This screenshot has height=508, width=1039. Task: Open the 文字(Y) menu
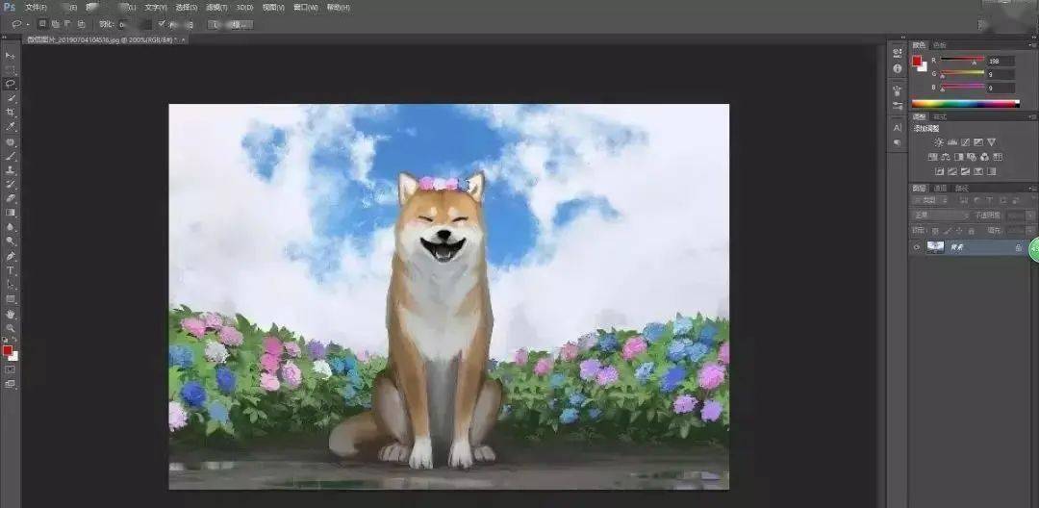click(x=156, y=7)
